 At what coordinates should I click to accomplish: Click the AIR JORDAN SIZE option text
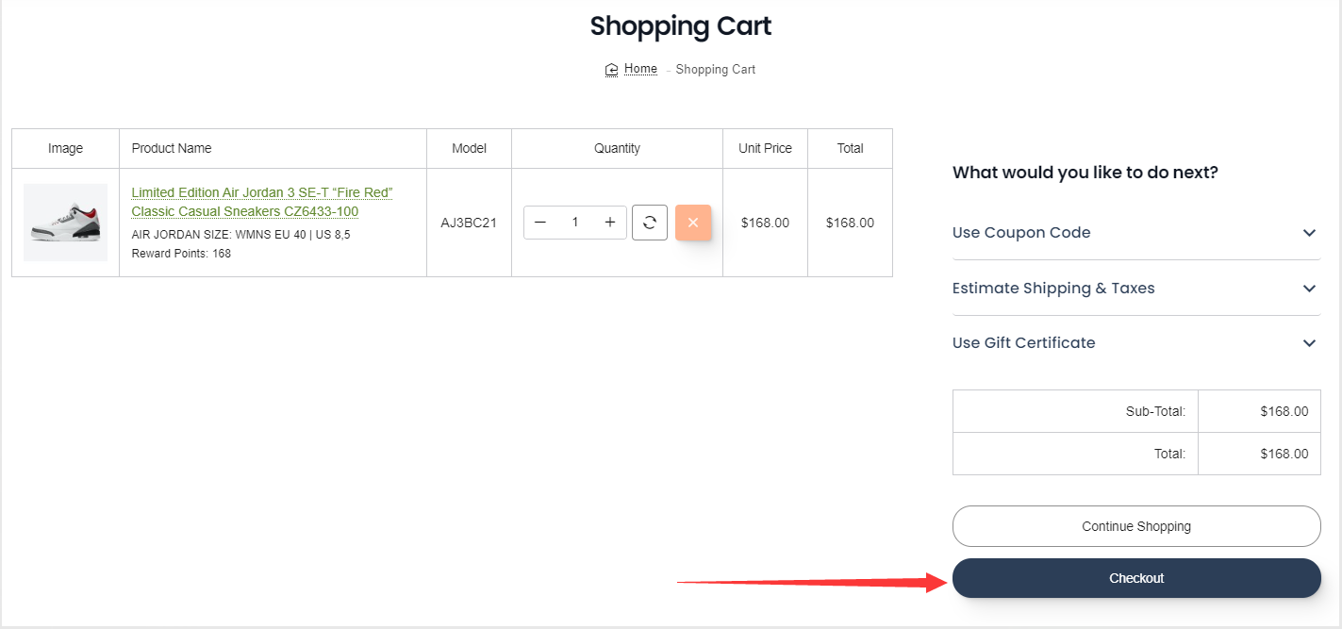point(240,235)
